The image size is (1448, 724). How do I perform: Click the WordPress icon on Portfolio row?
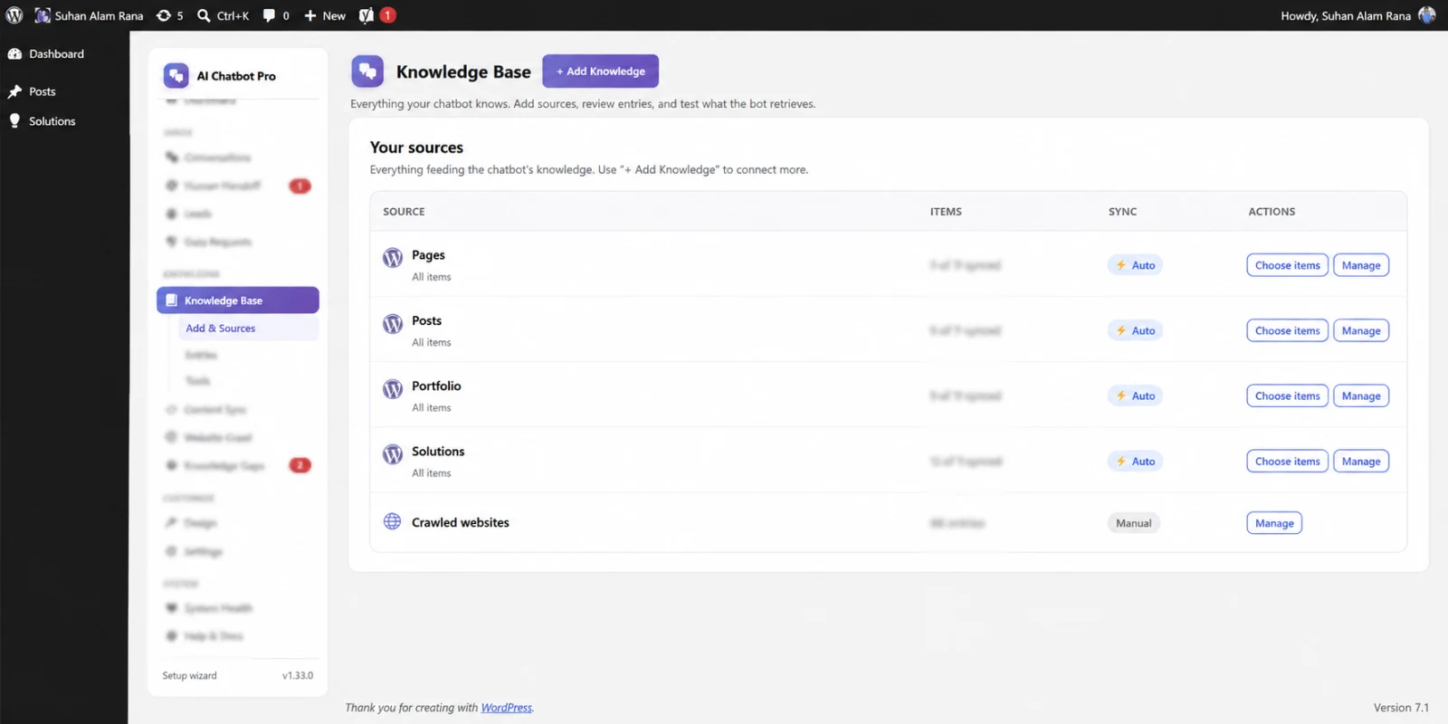[393, 388]
